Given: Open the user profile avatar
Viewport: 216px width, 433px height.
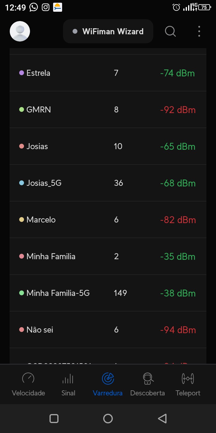Looking at the screenshot, I should (20, 31).
